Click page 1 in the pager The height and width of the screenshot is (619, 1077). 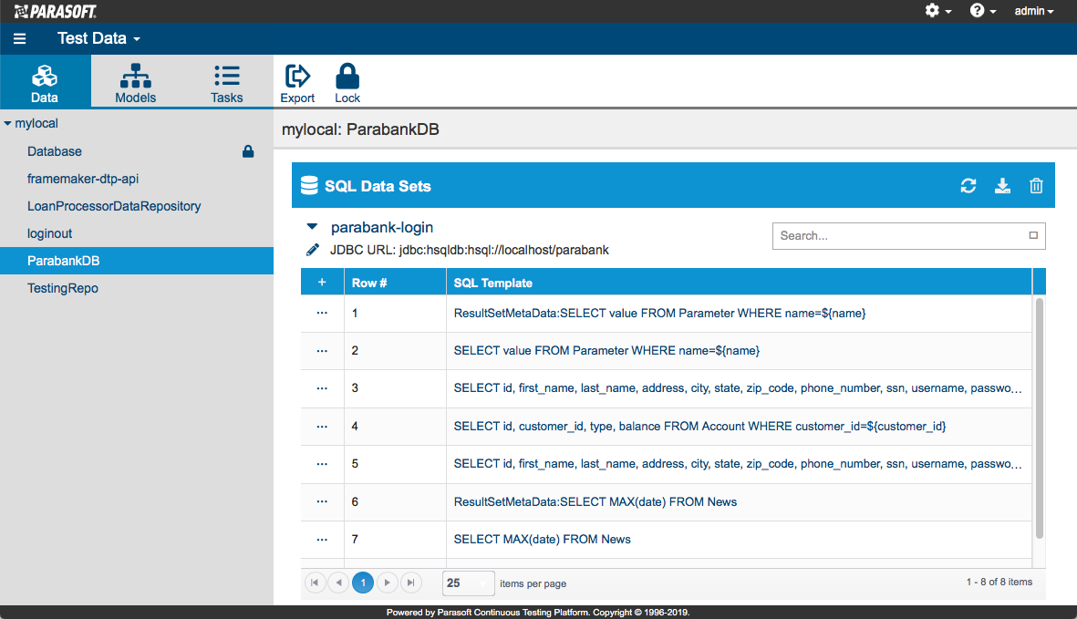click(x=363, y=583)
